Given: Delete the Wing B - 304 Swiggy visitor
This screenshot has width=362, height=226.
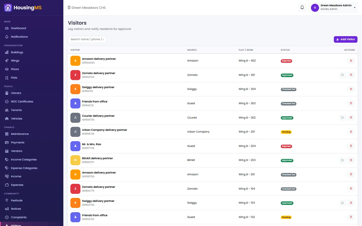Looking at the screenshot, I should pyautogui.click(x=351, y=89).
